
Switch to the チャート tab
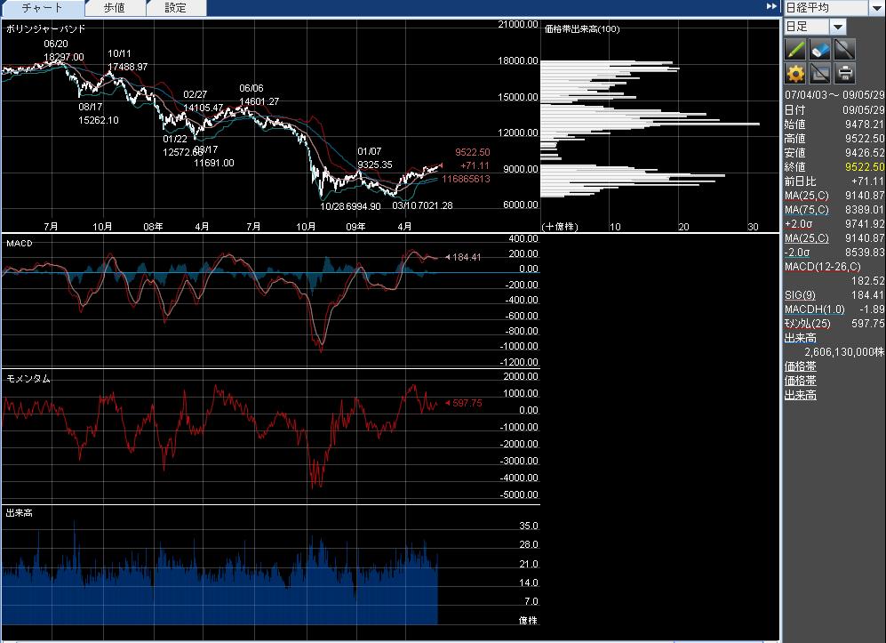click(43, 8)
